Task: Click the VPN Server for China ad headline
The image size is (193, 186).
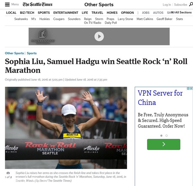Action: [x=160, y=98]
